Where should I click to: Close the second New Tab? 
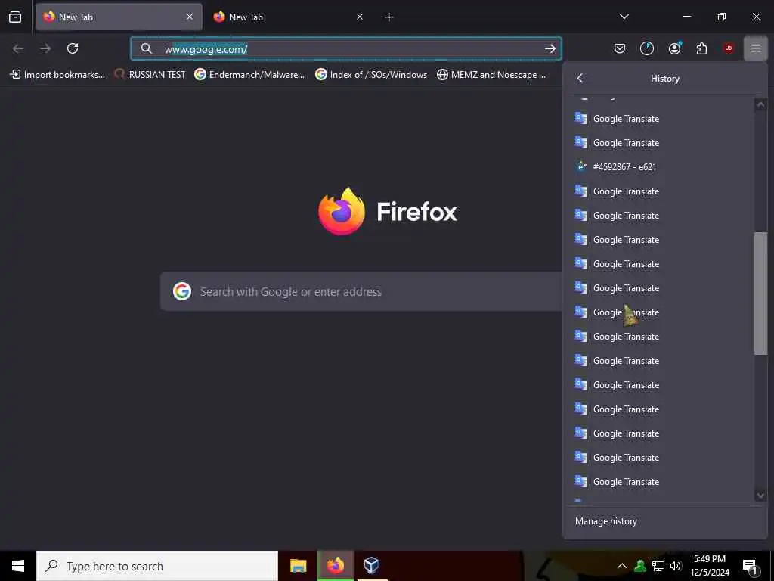(360, 17)
